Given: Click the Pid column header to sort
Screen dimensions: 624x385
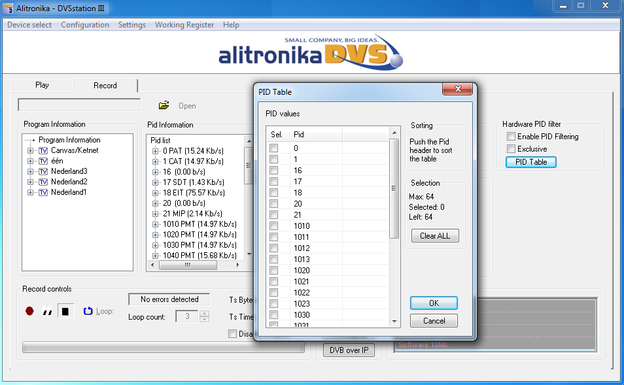Looking at the screenshot, I should 315,134.
